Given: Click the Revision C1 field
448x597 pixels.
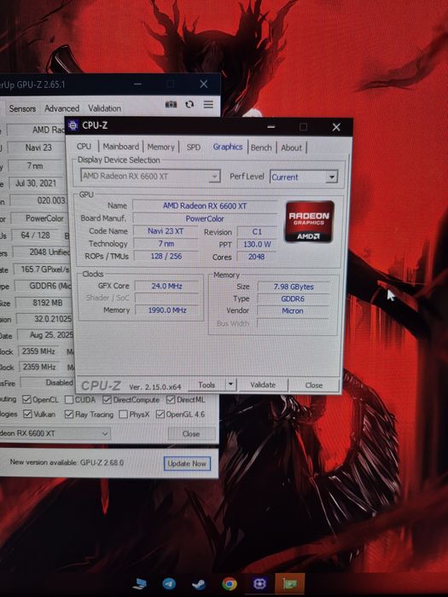Looking at the screenshot, I should point(257,232).
